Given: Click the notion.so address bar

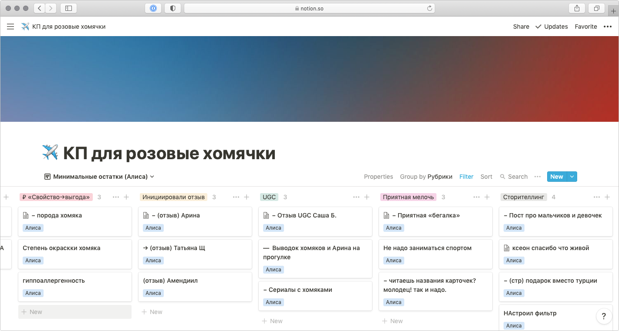Looking at the screenshot, I should [x=310, y=8].
